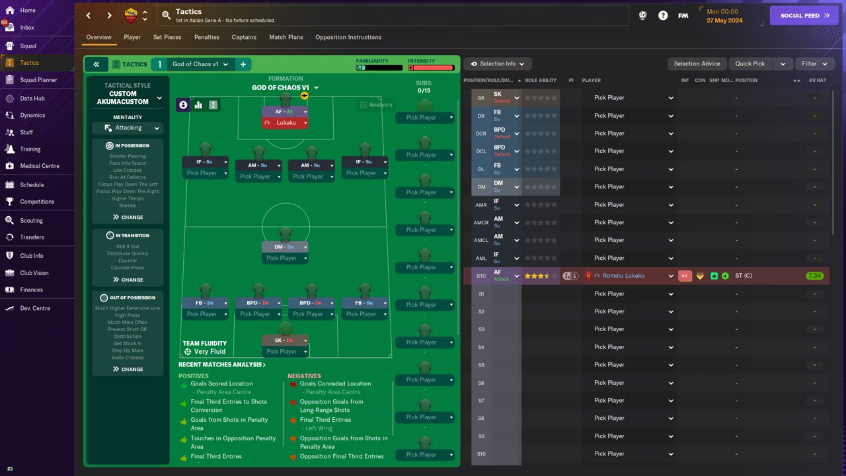Image resolution: width=846 pixels, height=476 pixels.
Task: Open the help question mark icon
Action: (663, 15)
